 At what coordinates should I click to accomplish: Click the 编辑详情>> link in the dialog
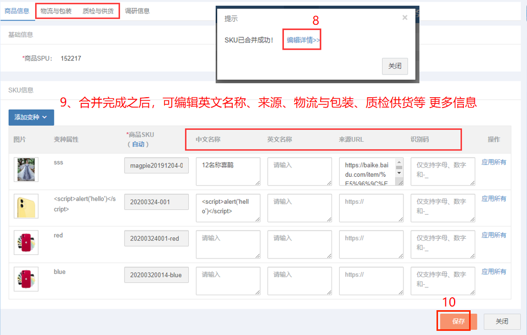(303, 40)
